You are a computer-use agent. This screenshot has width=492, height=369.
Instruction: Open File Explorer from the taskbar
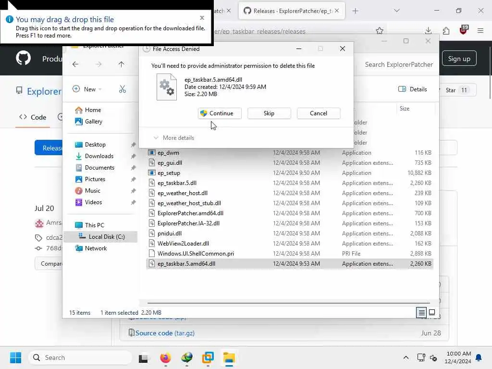(229, 357)
